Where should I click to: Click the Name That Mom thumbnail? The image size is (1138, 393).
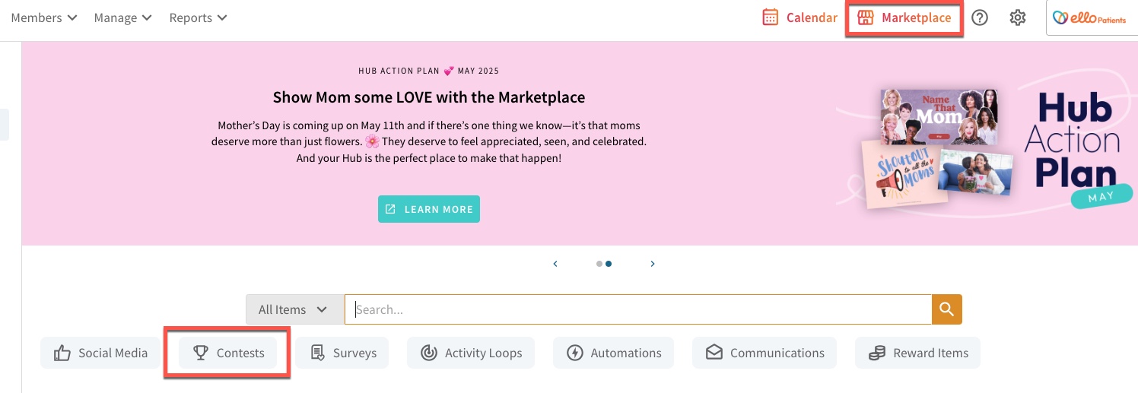click(939, 116)
